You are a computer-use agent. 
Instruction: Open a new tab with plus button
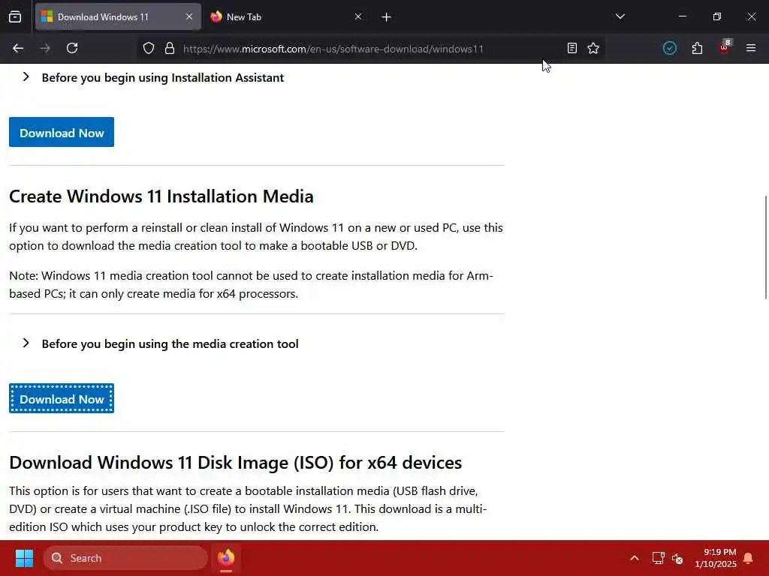point(387,17)
